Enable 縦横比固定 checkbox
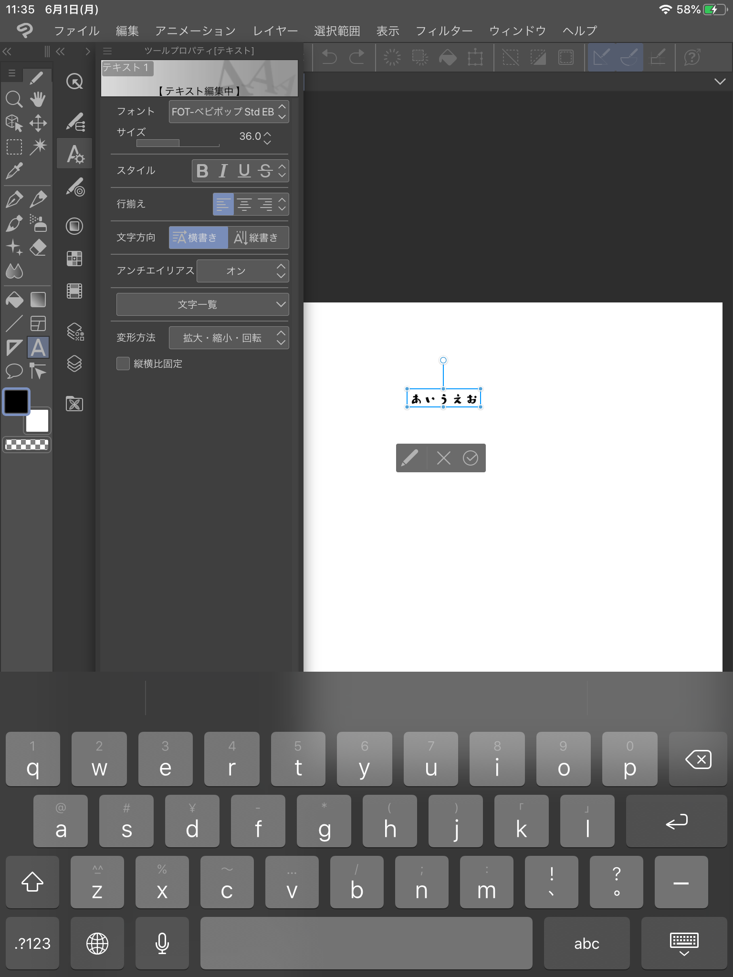The width and height of the screenshot is (733, 977). click(123, 364)
